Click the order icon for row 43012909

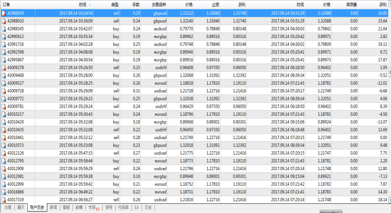point(4,169)
